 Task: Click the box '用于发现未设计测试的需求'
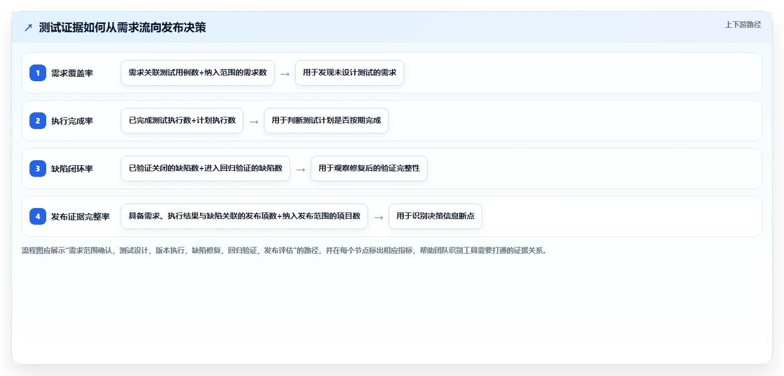tap(350, 73)
